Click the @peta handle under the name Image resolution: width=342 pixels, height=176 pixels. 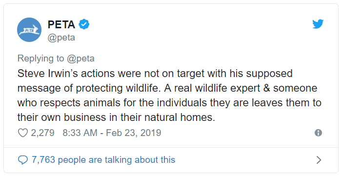click(x=61, y=38)
